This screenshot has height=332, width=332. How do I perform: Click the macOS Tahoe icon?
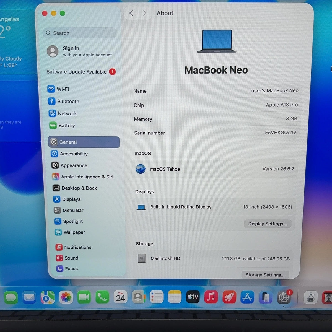click(x=141, y=169)
